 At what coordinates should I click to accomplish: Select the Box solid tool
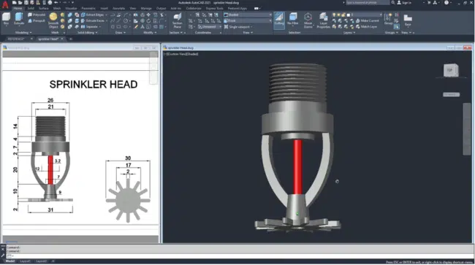tap(6, 19)
